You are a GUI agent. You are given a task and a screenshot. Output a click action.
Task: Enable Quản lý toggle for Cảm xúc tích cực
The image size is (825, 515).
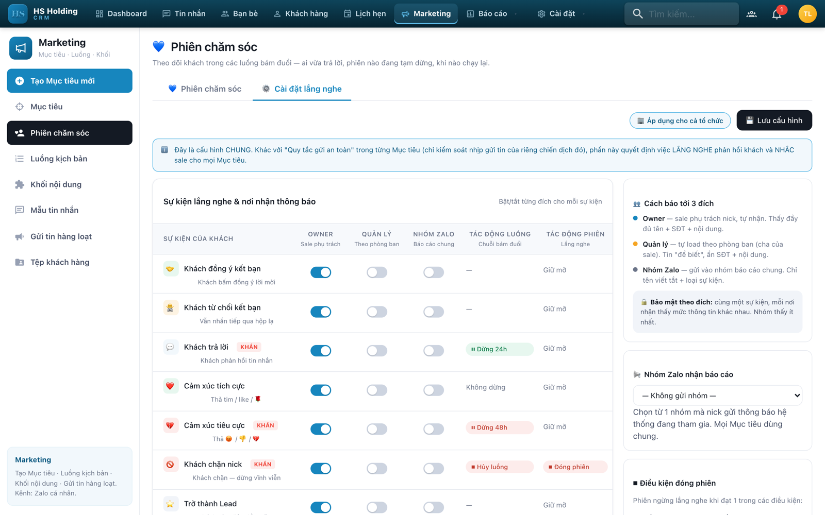click(377, 390)
